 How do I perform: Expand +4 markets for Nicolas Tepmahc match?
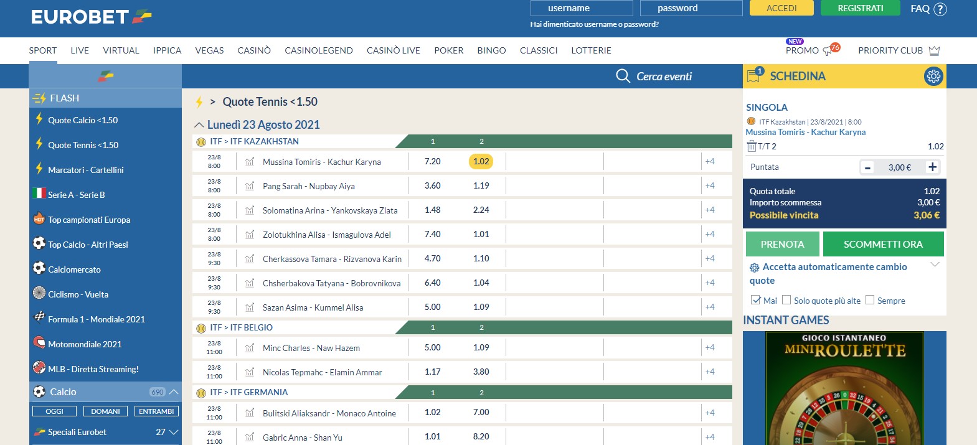pyautogui.click(x=710, y=372)
